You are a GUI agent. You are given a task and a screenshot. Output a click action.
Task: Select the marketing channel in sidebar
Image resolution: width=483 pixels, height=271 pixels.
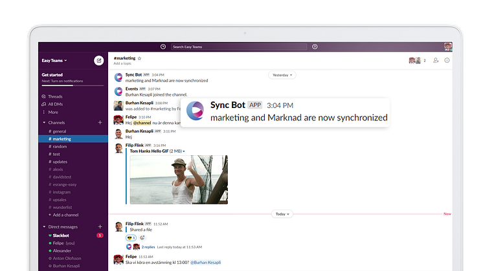[x=73, y=139]
